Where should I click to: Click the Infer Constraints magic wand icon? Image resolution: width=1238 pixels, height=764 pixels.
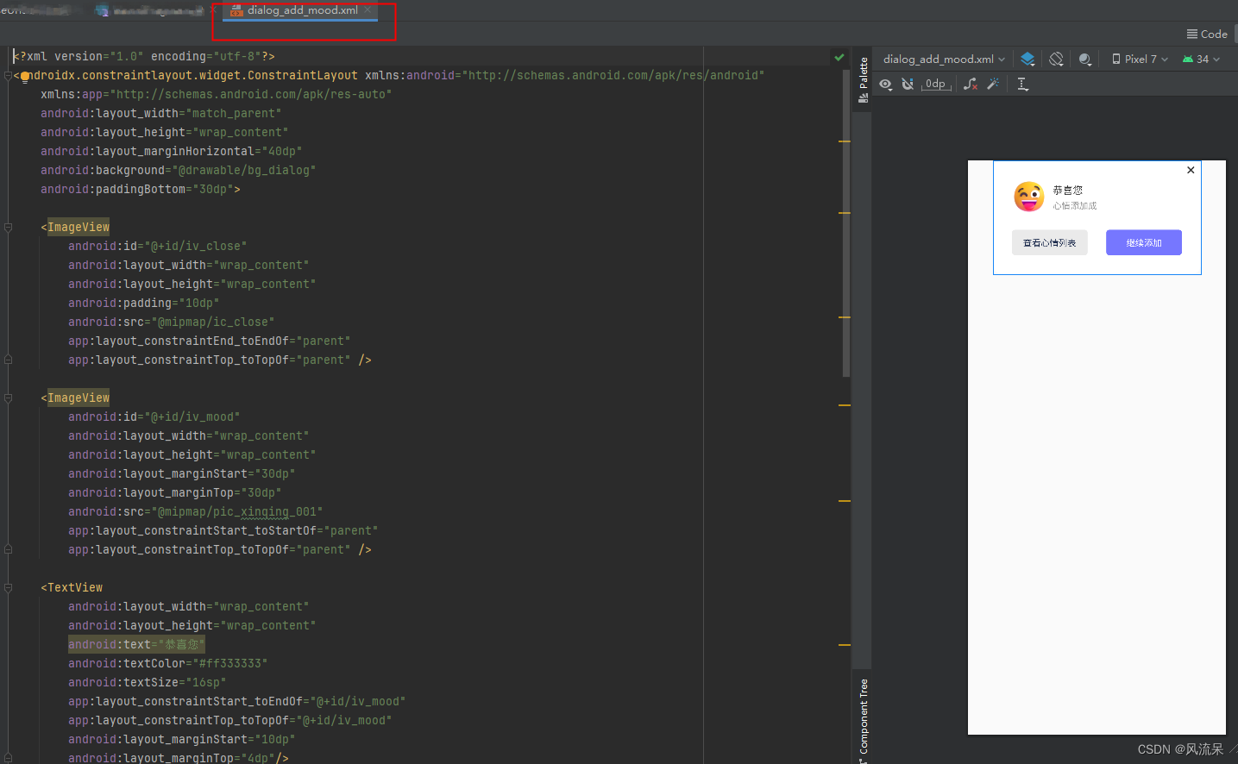pyautogui.click(x=994, y=83)
